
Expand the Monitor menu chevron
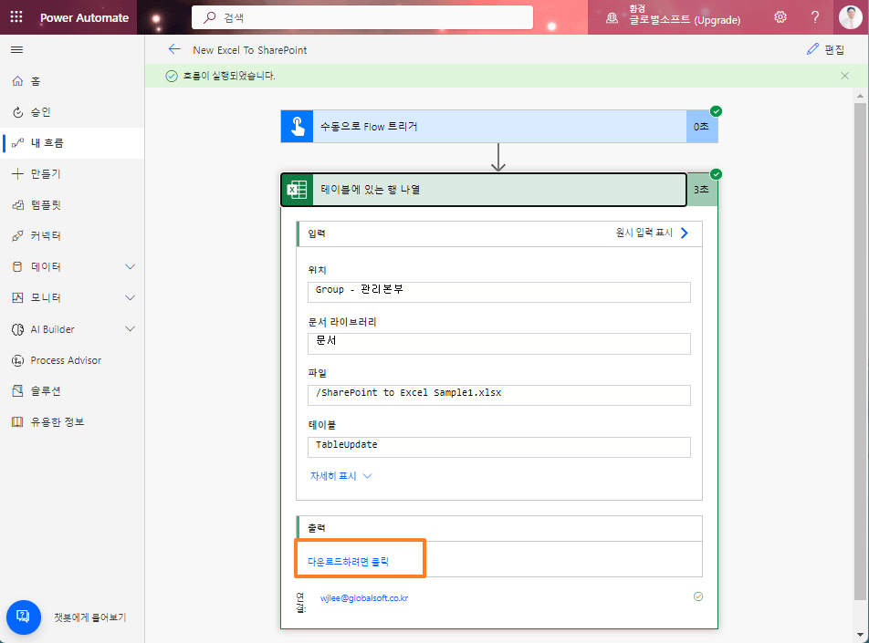pos(131,298)
